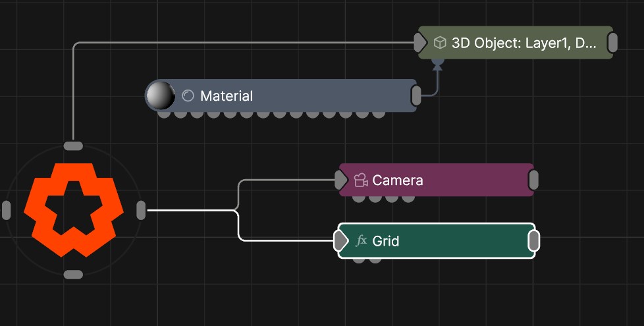Click the circle icon beside Material label
Viewport: 644px width, 326px height.
pos(188,96)
